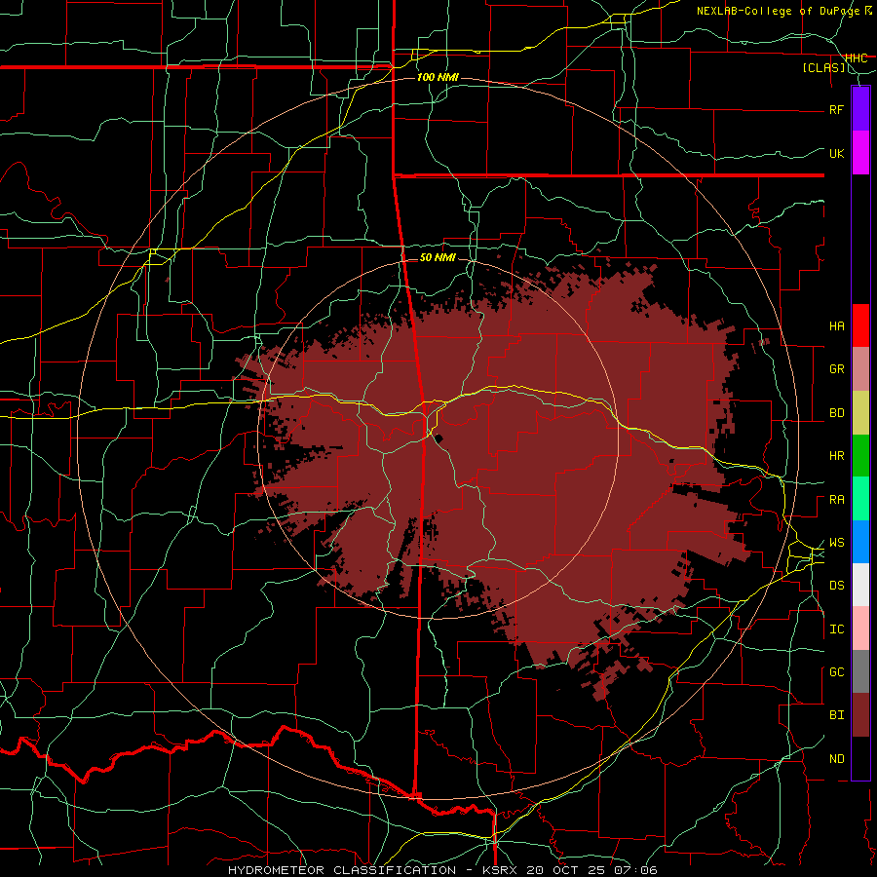The width and height of the screenshot is (877, 877).
Task: Click the magenta UK color swatch
Action: (x=860, y=153)
